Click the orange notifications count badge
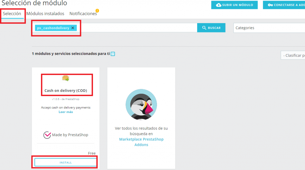This screenshot has height=170, width=305. (x=97, y=11)
